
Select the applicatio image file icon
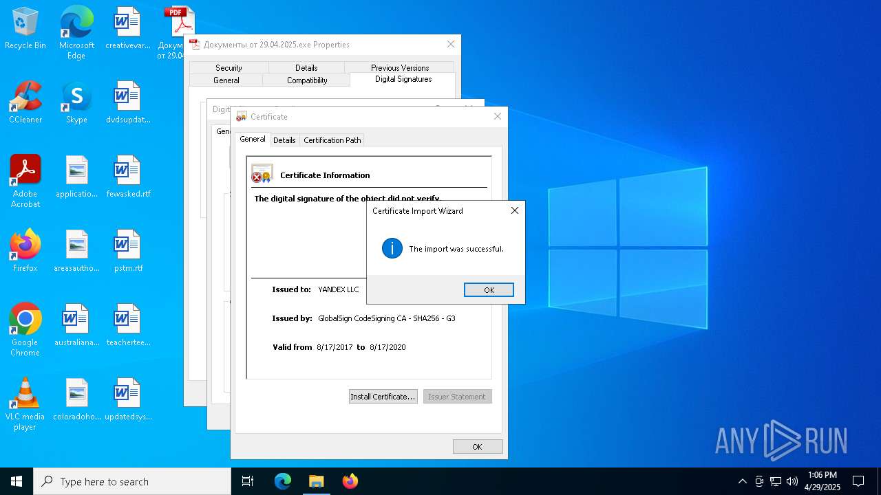tap(76, 177)
